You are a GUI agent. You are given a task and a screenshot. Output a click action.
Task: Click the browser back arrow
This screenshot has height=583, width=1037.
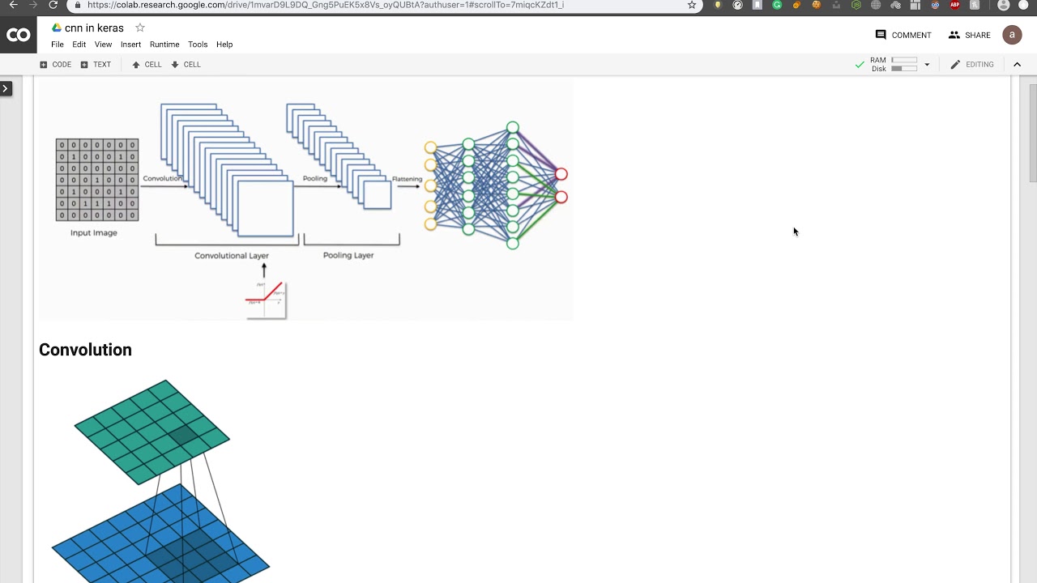[13, 5]
